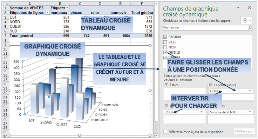Click the Mettre à jour button
Image resolution: width=258 pixels, height=139 pixels.
[x=244, y=131]
